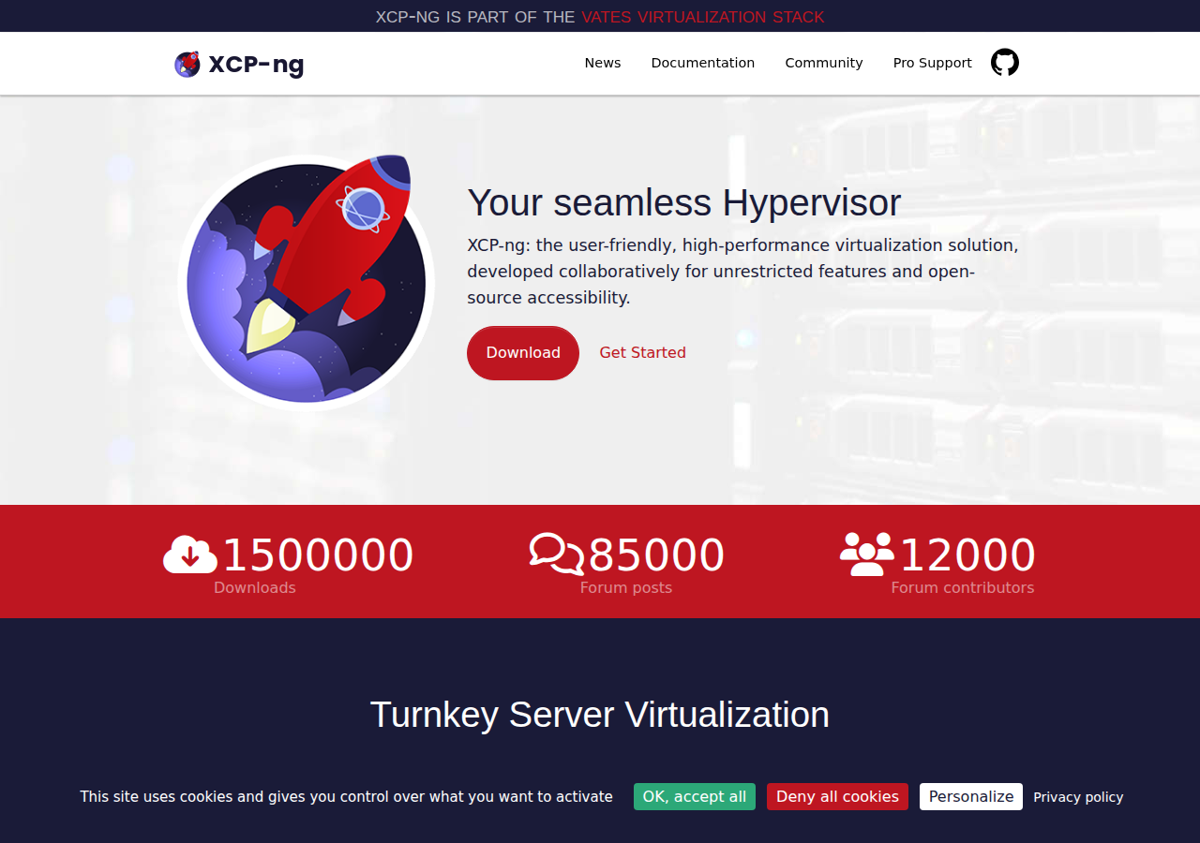Open the Pro Support menu item
The height and width of the screenshot is (843, 1200).
933,63
